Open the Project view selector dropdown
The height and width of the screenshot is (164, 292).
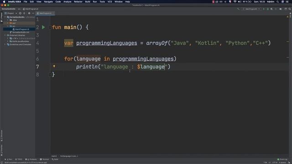click(x=10, y=13)
